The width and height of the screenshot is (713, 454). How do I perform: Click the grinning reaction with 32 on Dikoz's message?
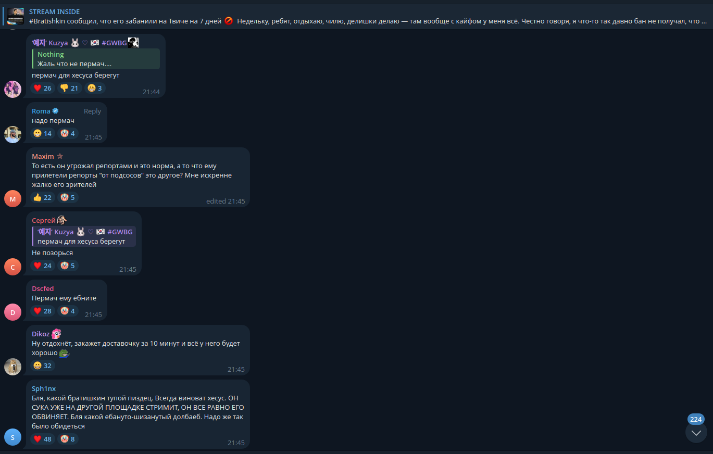coord(42,365)
